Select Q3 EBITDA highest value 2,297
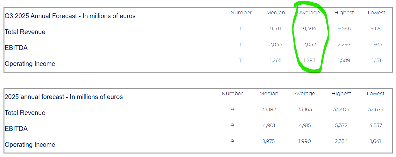Image resolution: width=396 pixels, height=157 pixels. pos(344,45)
